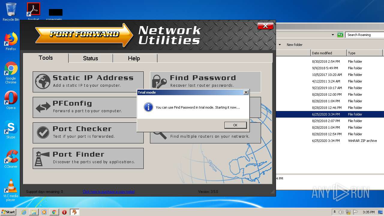Click the Port Finder lighthouse icon
This screenshot has height=216, width=384.
(42, 158)
